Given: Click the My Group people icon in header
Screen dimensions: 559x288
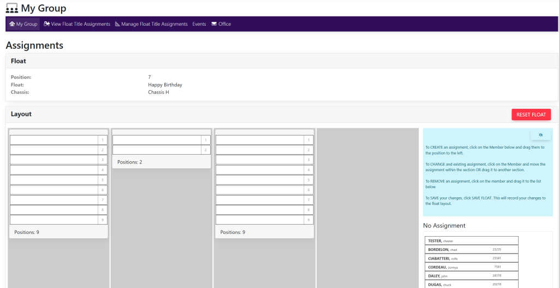Looking at the screenshot, I should point(12,8).
